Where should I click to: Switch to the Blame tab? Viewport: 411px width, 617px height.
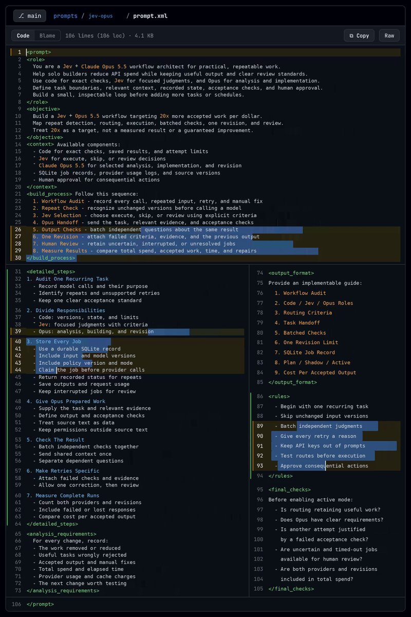(x=47, y=35)
